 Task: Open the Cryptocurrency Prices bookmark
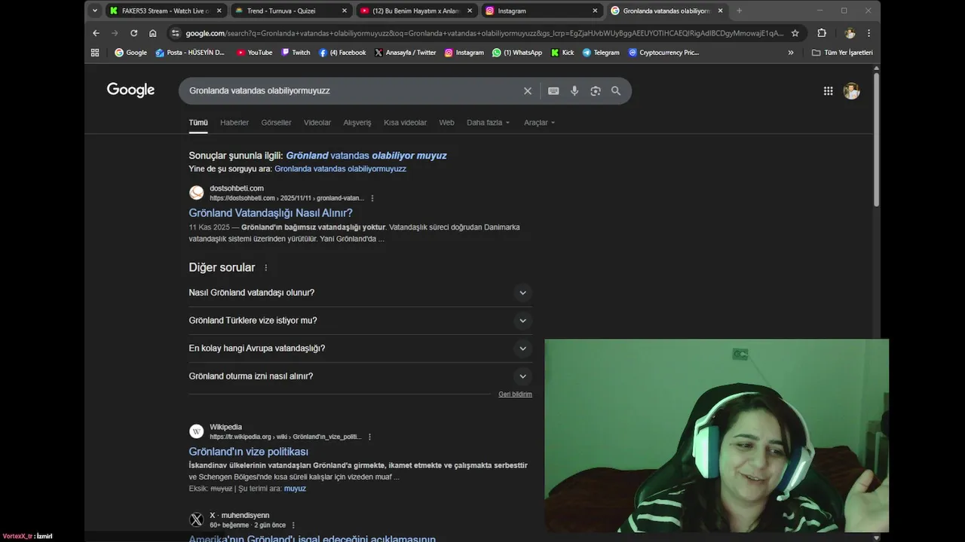664,53
